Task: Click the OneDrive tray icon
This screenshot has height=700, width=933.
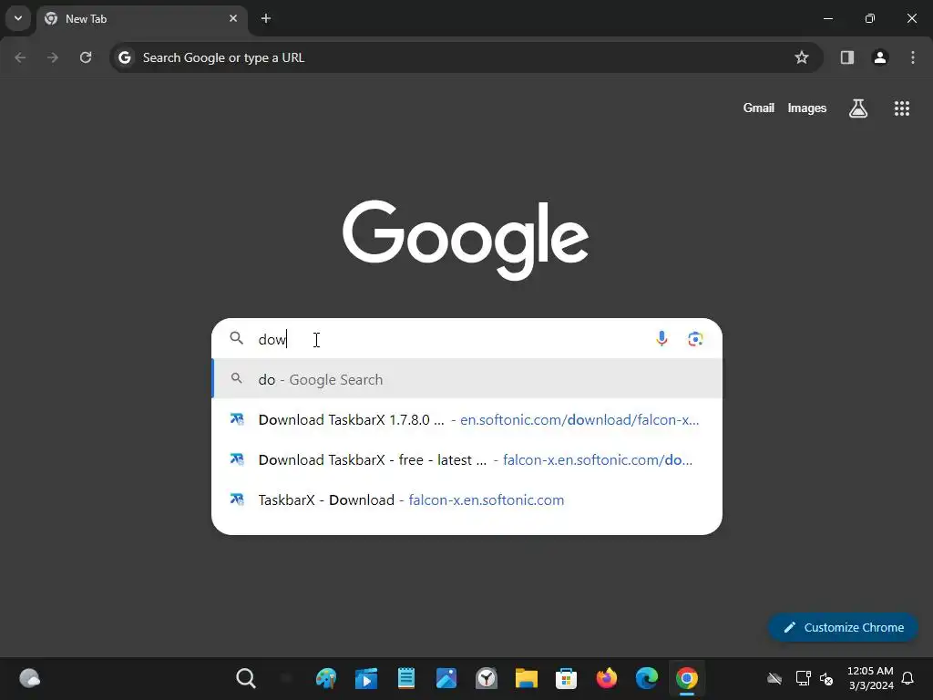Action: coord(774,678)
